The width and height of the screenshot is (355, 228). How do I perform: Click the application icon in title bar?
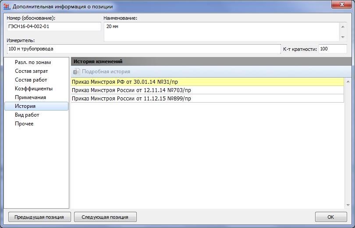click(7, 7)
